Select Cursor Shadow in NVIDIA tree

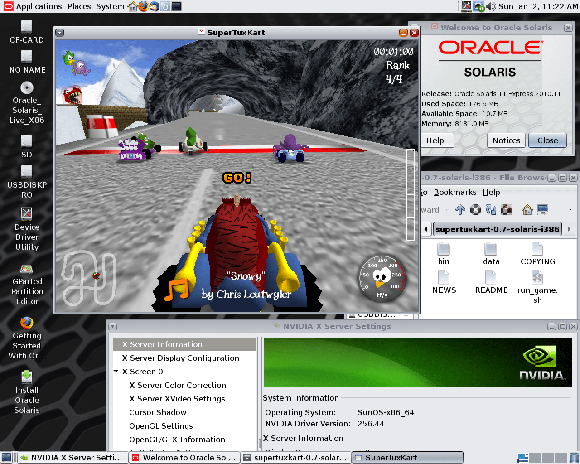click(184, 412)
